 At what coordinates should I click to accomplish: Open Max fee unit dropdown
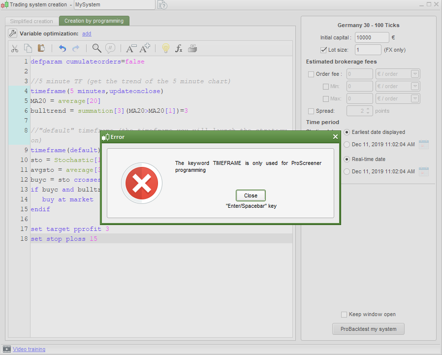414,98
